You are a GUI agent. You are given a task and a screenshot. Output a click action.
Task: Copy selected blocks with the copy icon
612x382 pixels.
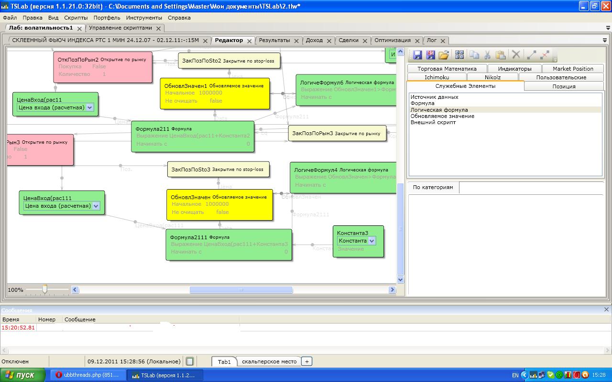click(474, 55)
